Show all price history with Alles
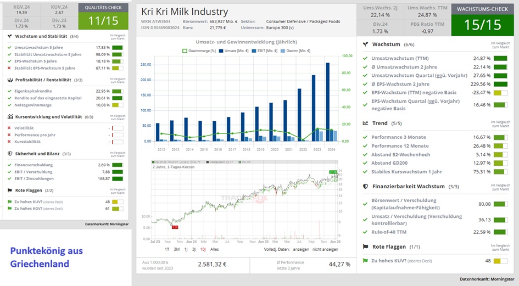Image resolution: width=519 pixels, height=286 pixels. click(x=216, y=249)
